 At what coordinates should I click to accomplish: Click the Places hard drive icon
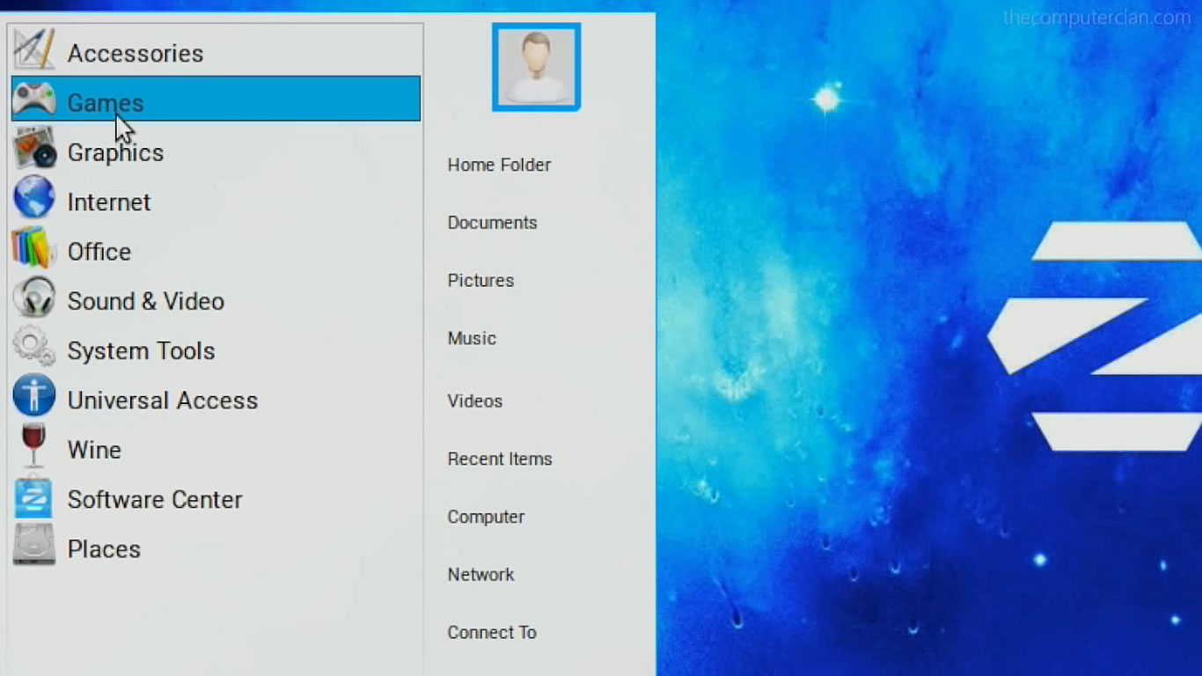click(x=34, y=546)
